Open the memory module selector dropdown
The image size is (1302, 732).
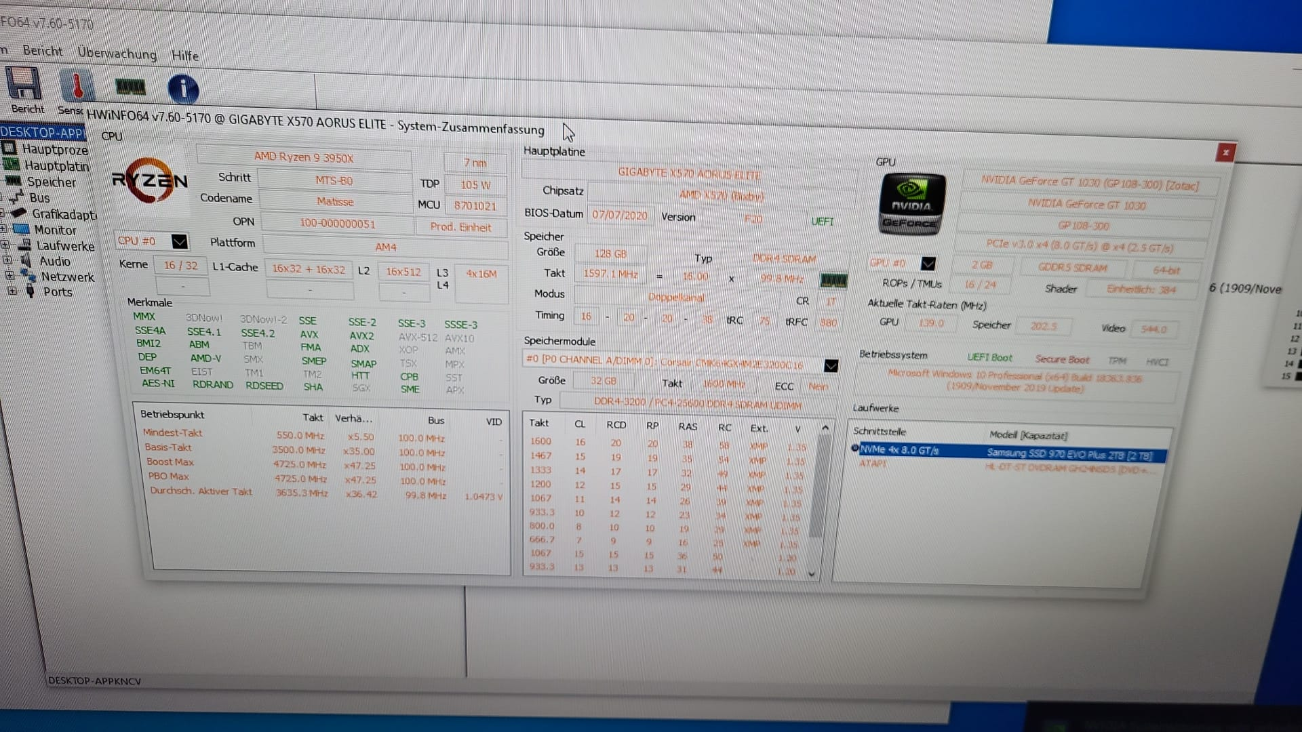pyautogui.click(x=831, y=366)
